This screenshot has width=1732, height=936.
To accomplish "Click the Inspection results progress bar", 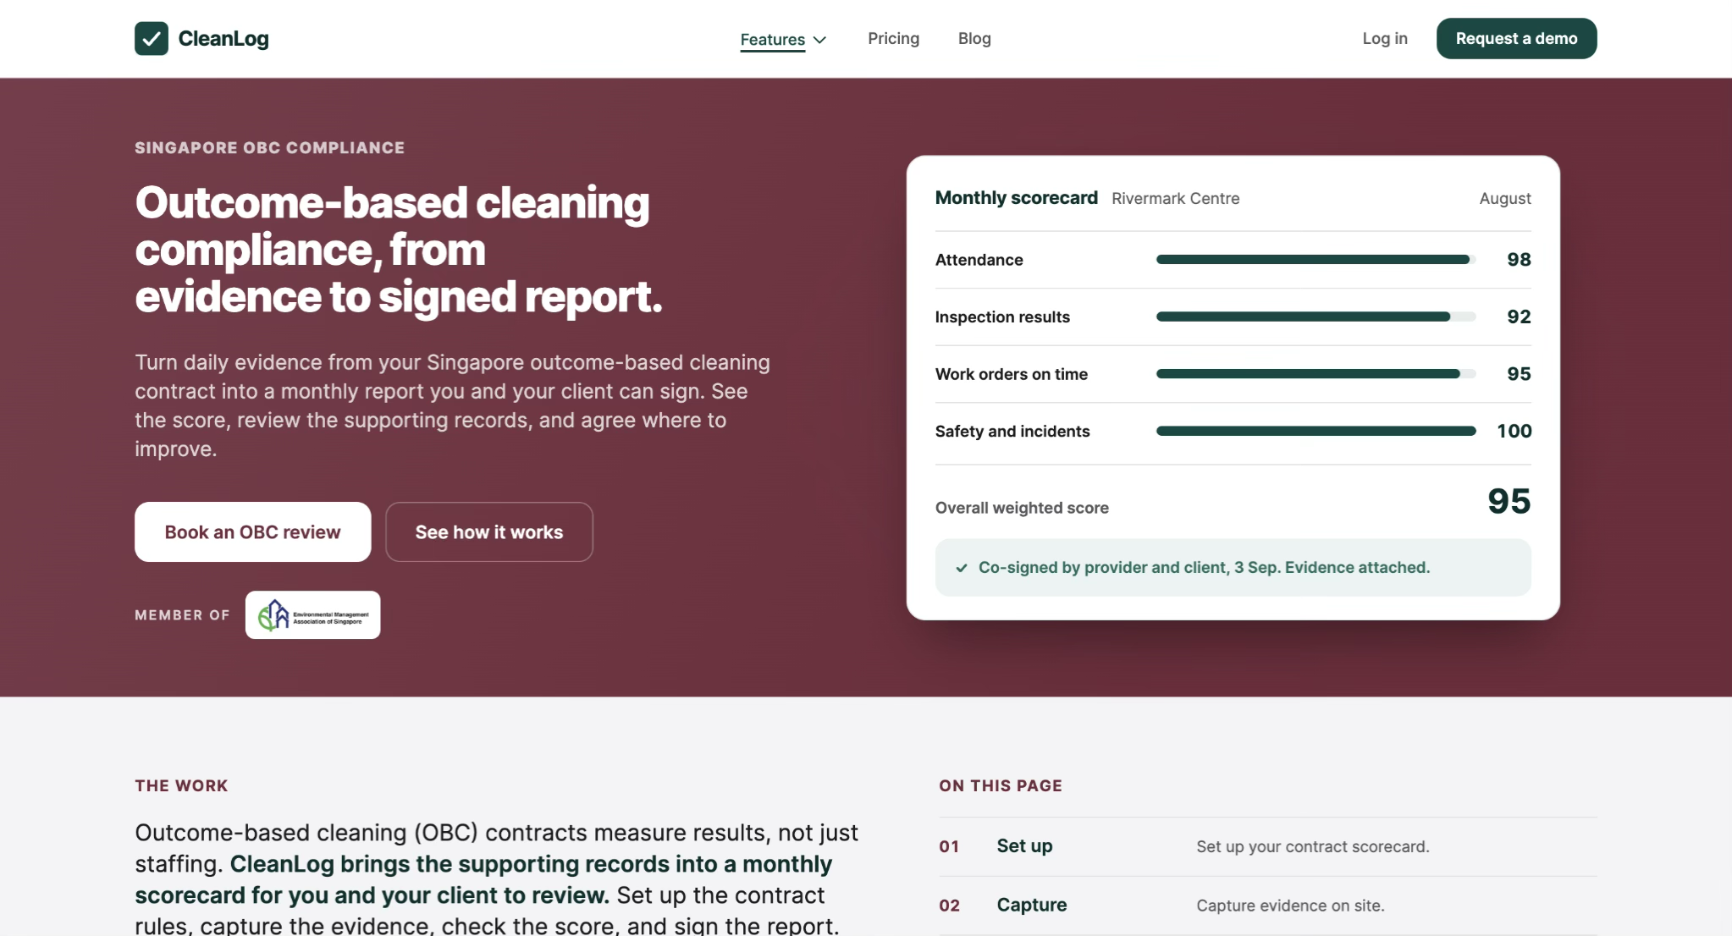I will pyautogui.click(x=1316, y=317).
